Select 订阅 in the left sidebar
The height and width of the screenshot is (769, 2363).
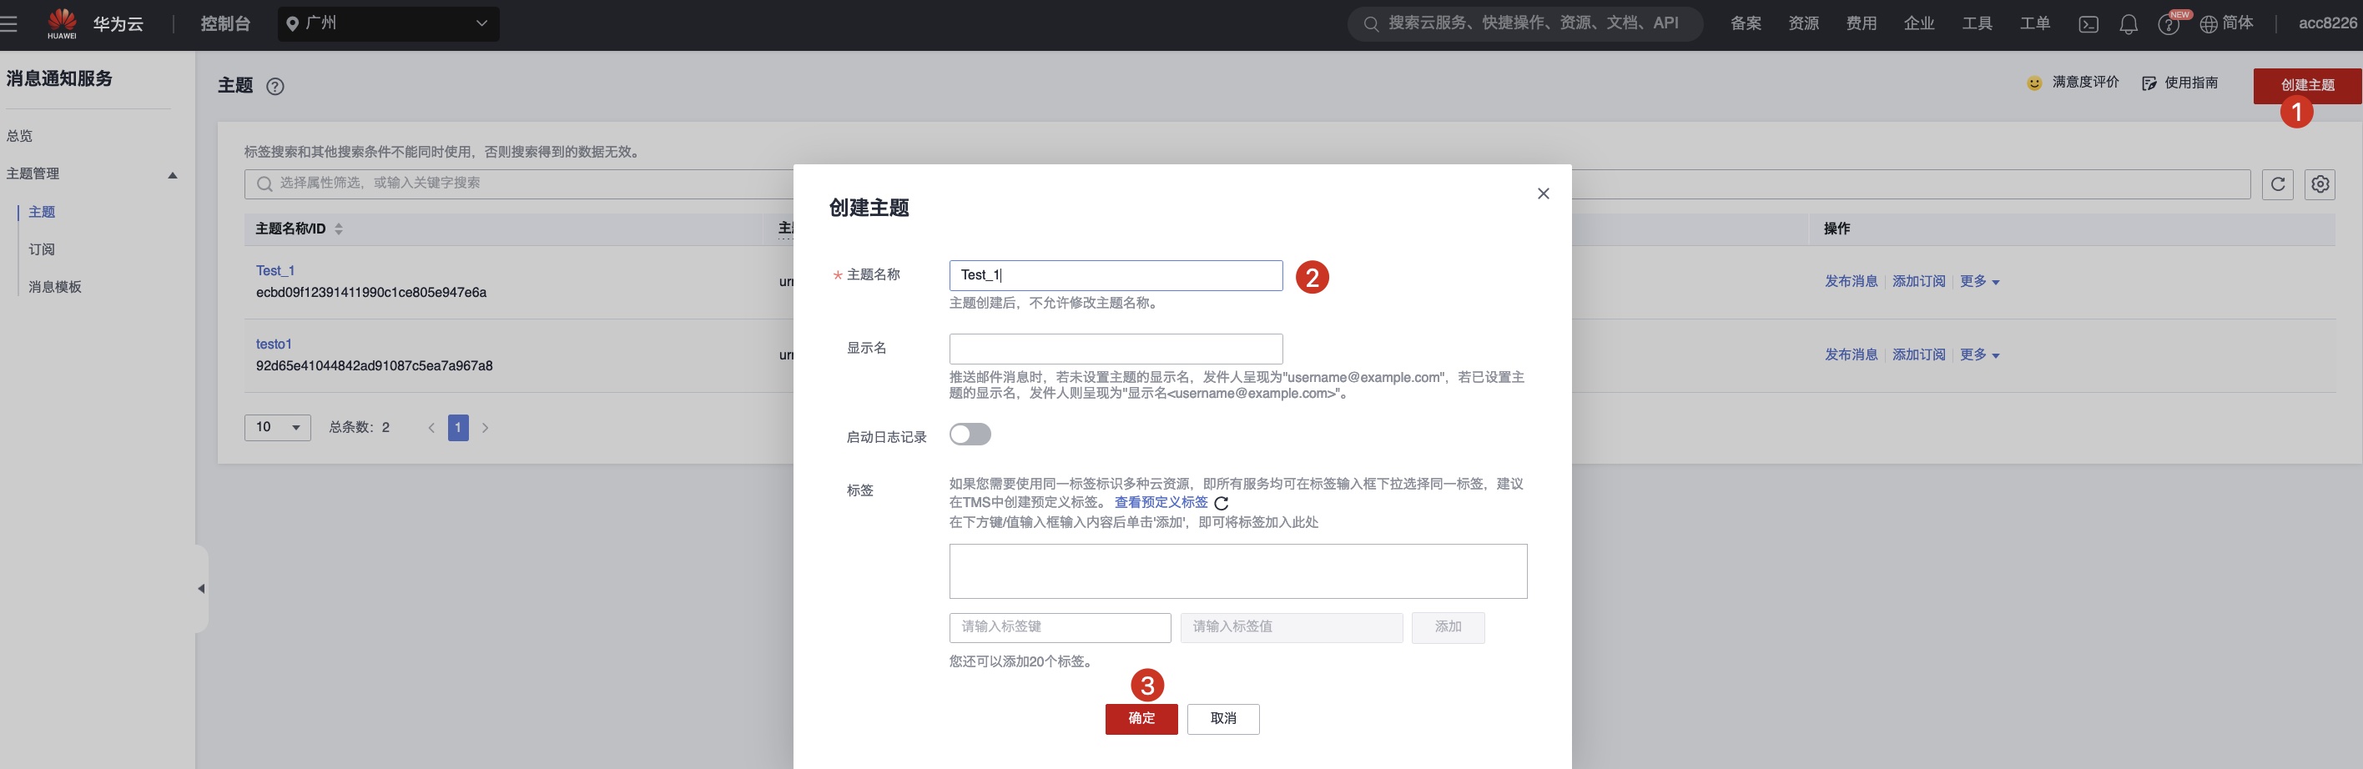click(x=41, y=249)
